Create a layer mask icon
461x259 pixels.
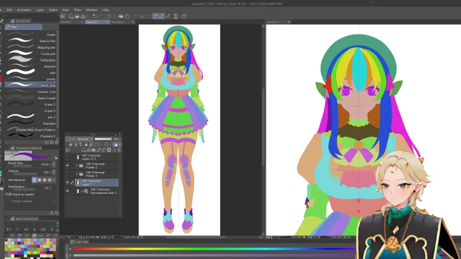point(109,150)
